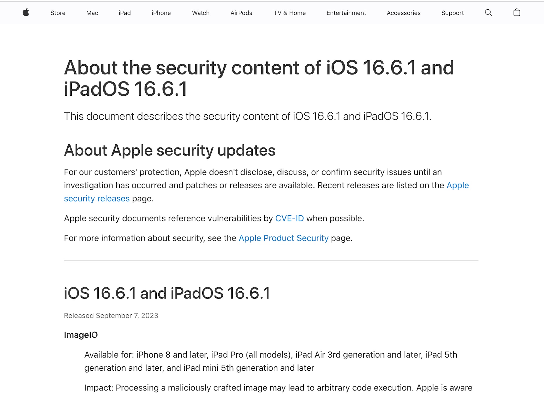Image resolution: width=544 pixels, height=397 pixels.
Task: Open the Entertainment menu item
Action: pyautogui.click(x=346, y=13)
